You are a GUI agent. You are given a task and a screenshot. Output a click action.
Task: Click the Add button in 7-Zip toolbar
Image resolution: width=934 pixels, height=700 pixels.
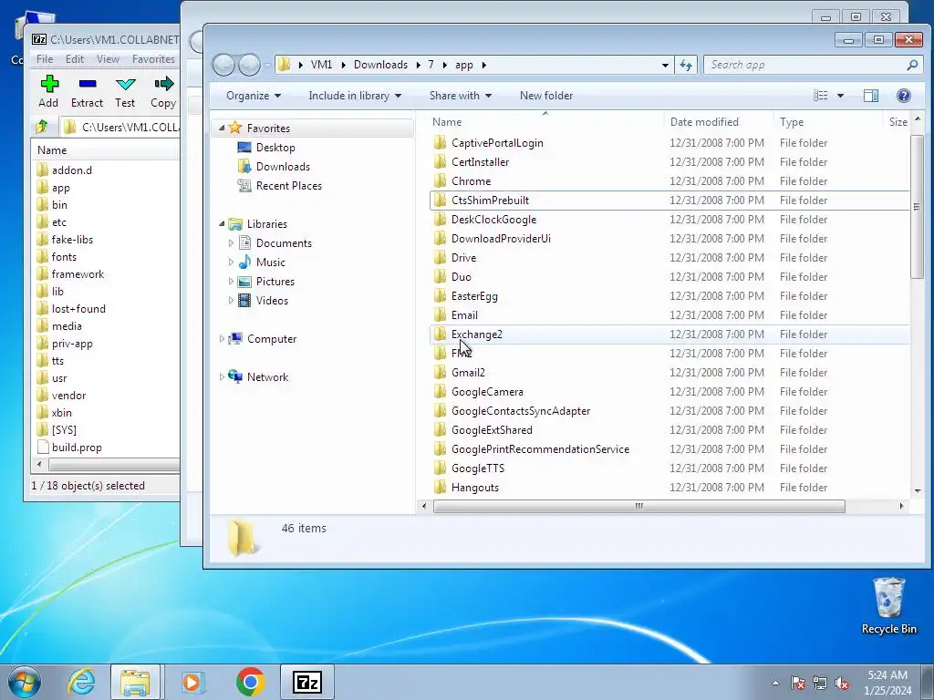click(49, 92)
